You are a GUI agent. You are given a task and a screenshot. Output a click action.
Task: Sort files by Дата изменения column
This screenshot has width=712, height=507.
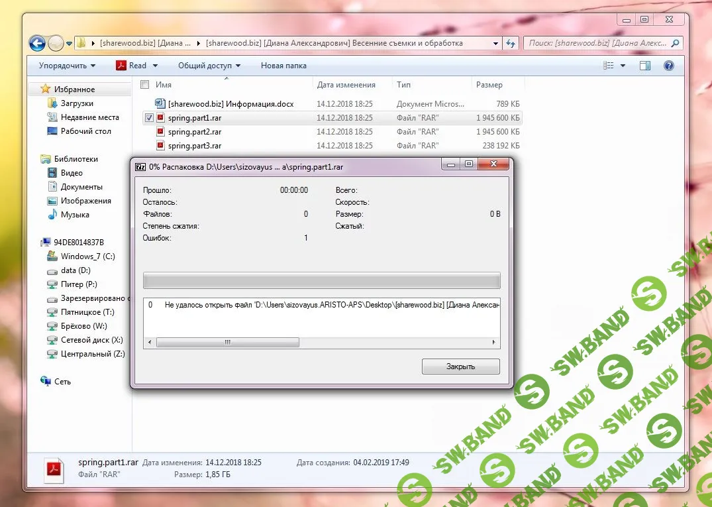[x=346, y=85]
